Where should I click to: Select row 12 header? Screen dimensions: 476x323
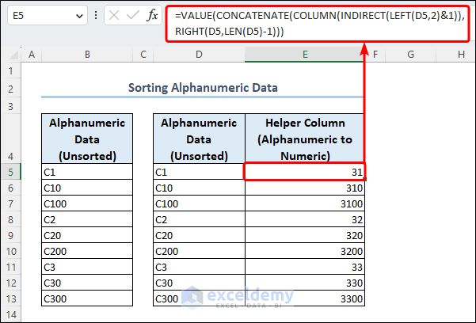tap(10, 283)
